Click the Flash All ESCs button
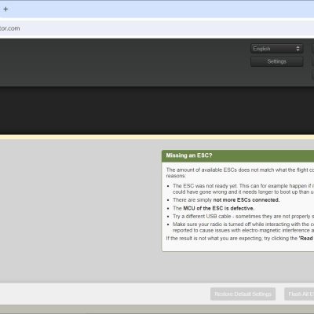The height and width of the screenshot is (314, 314). click(x=299, y=294)
